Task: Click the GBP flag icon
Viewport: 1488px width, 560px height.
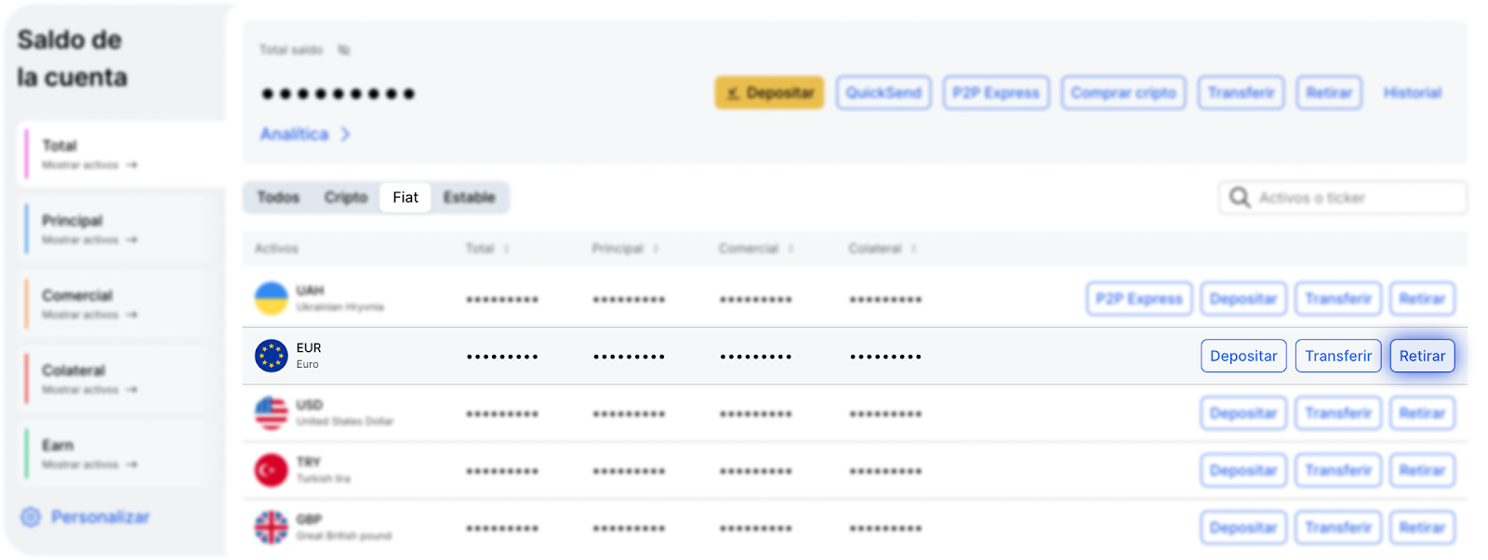Action: [x=272, y=527]
